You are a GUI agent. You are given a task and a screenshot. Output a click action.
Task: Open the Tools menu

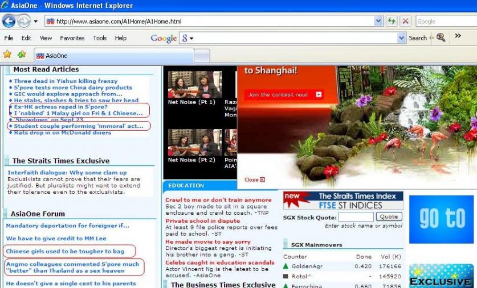[x=100, y=38]
